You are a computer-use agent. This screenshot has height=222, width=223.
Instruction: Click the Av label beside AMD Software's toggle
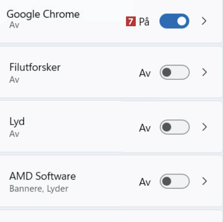click(x=145, y=182)
